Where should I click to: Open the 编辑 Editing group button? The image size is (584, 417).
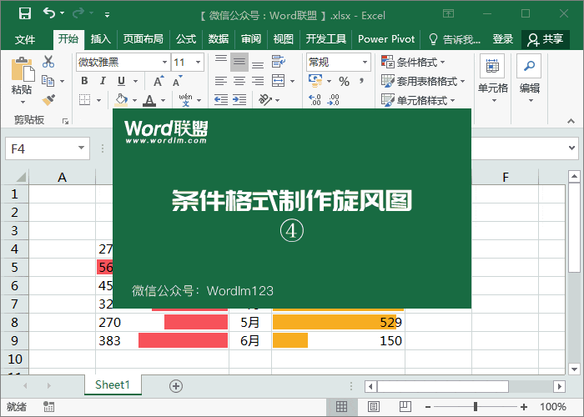point(529,79)
